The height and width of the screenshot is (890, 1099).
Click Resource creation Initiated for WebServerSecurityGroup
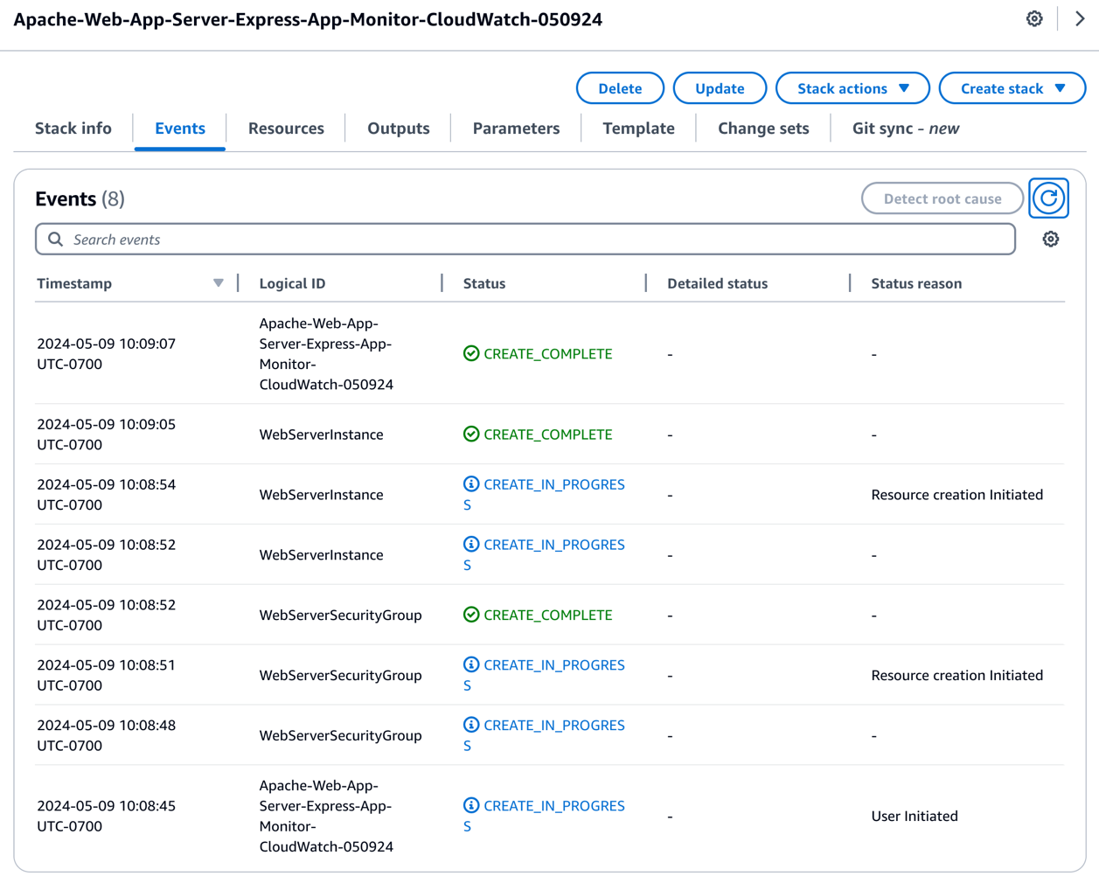pyautogui.click(x=956, y=675)
